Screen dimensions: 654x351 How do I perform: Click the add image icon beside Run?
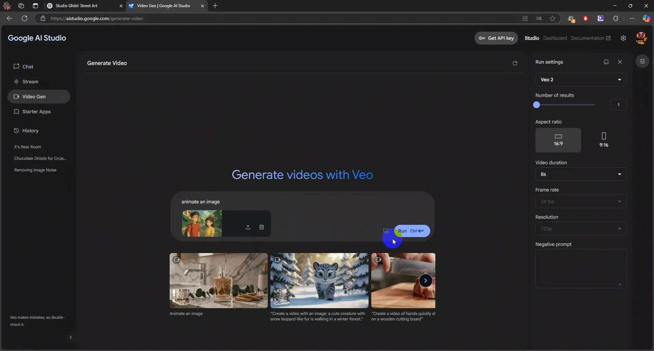coord(386,231)
